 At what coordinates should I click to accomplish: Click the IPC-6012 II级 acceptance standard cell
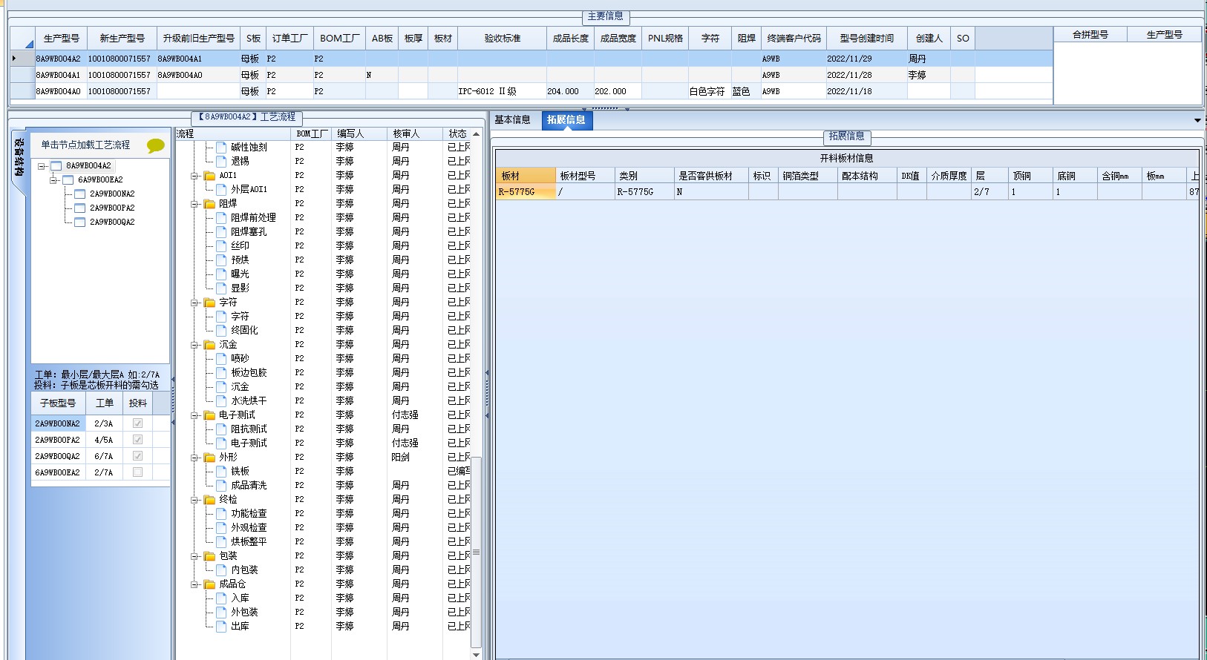pos(502,91)
